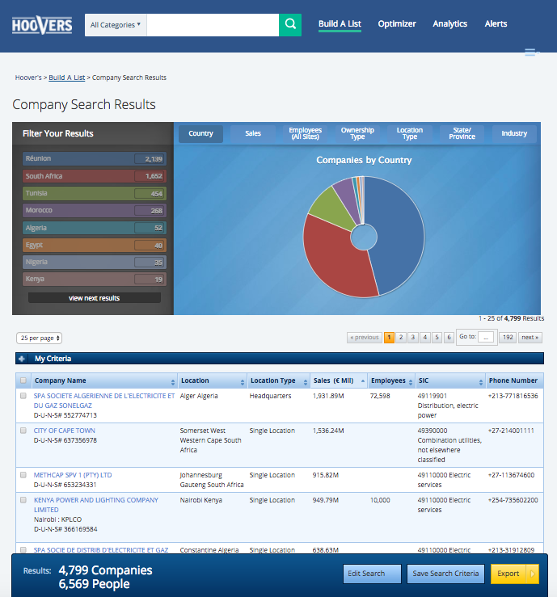
Task: Click the Export arrow icon
Action: tap(533, 574)
